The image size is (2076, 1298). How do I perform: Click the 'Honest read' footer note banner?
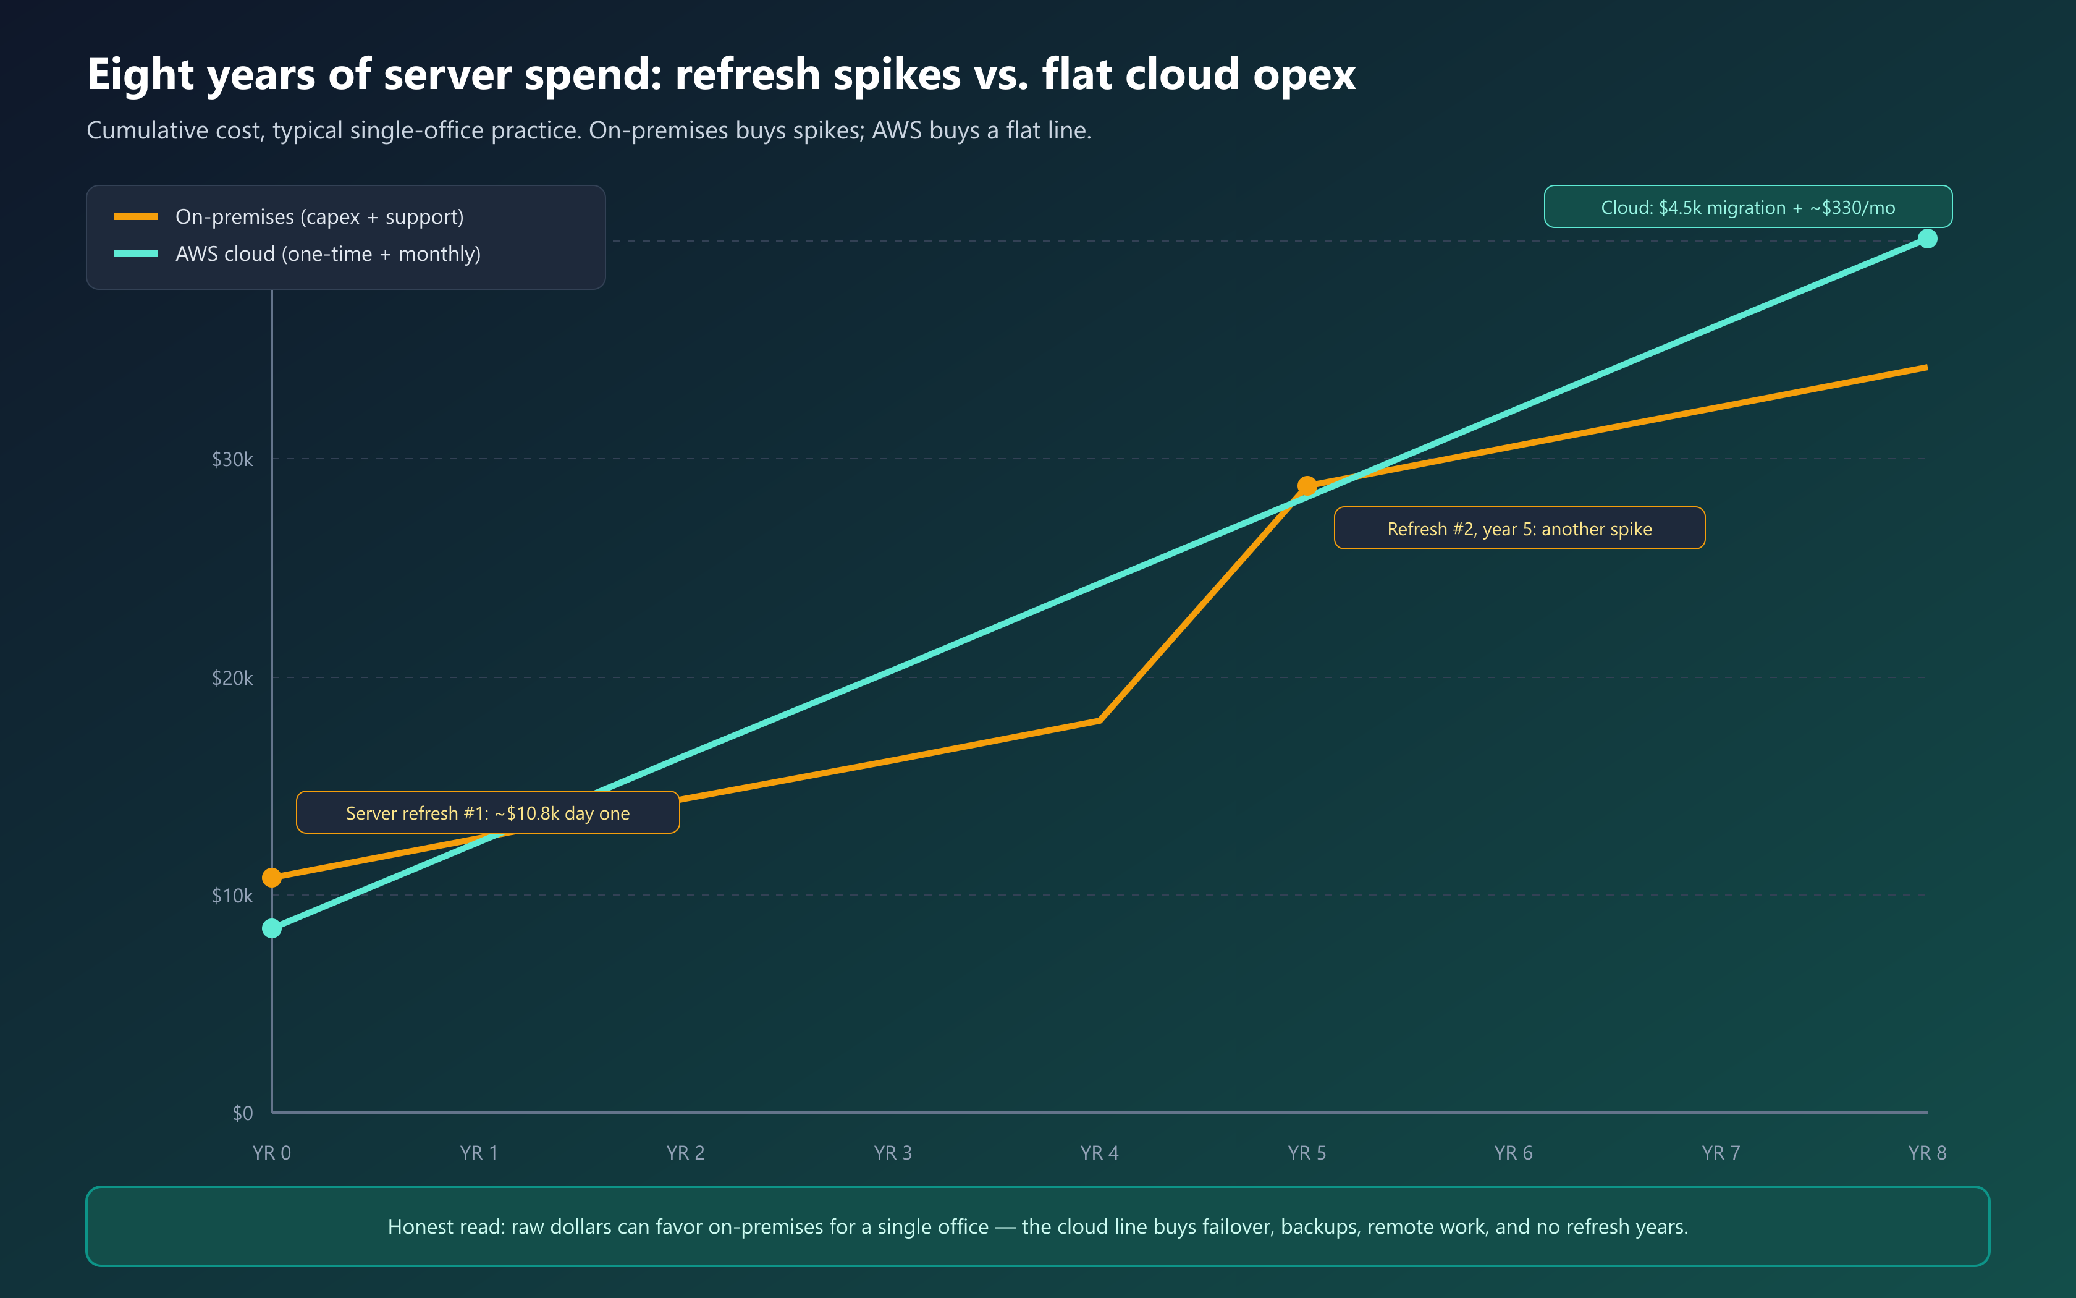point(1038,1226)
